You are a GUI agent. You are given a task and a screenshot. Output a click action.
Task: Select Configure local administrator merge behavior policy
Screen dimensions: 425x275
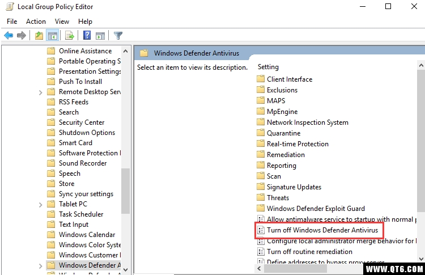(x=337, y=241)
